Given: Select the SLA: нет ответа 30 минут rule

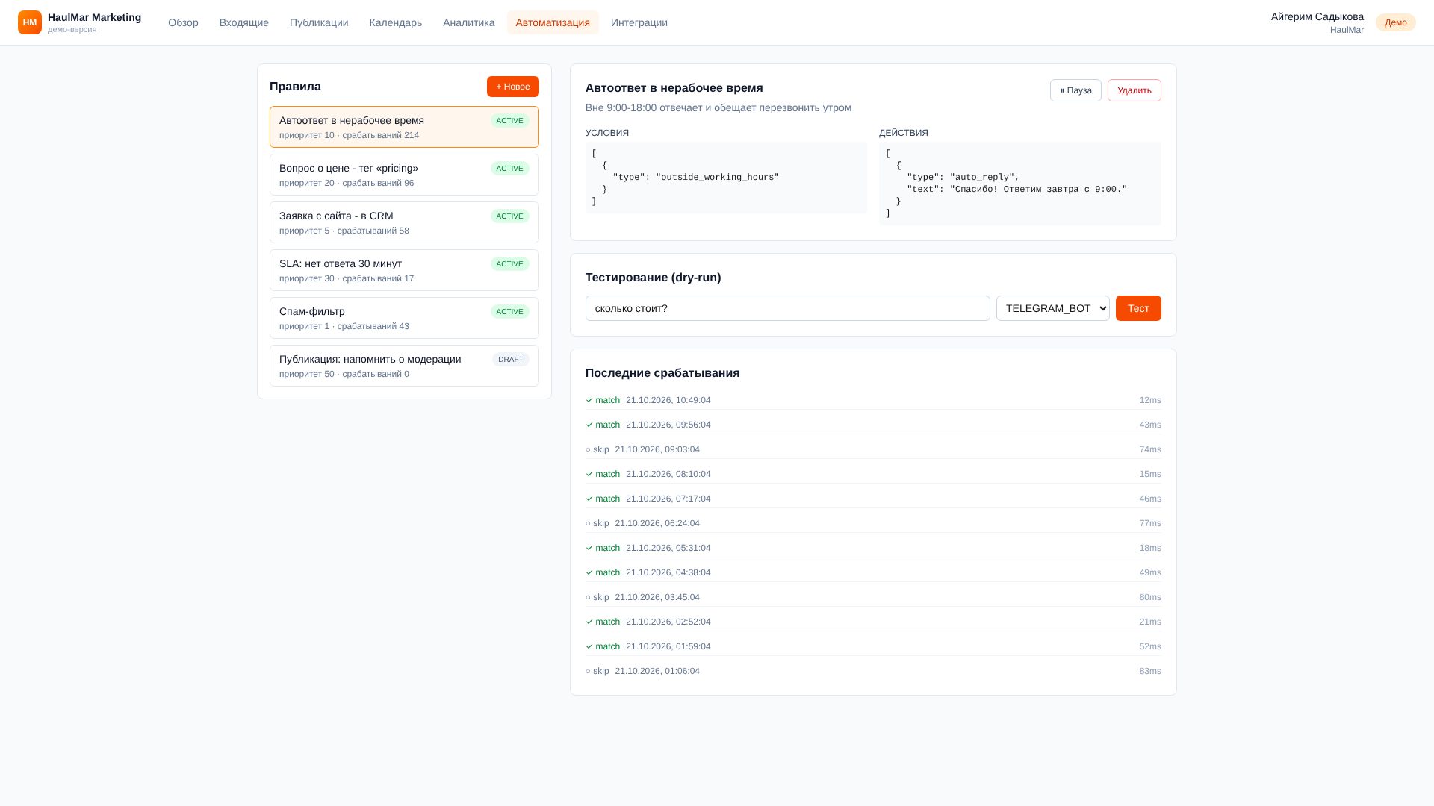Looking at the screenshot, I should click(x=404, y=270).
